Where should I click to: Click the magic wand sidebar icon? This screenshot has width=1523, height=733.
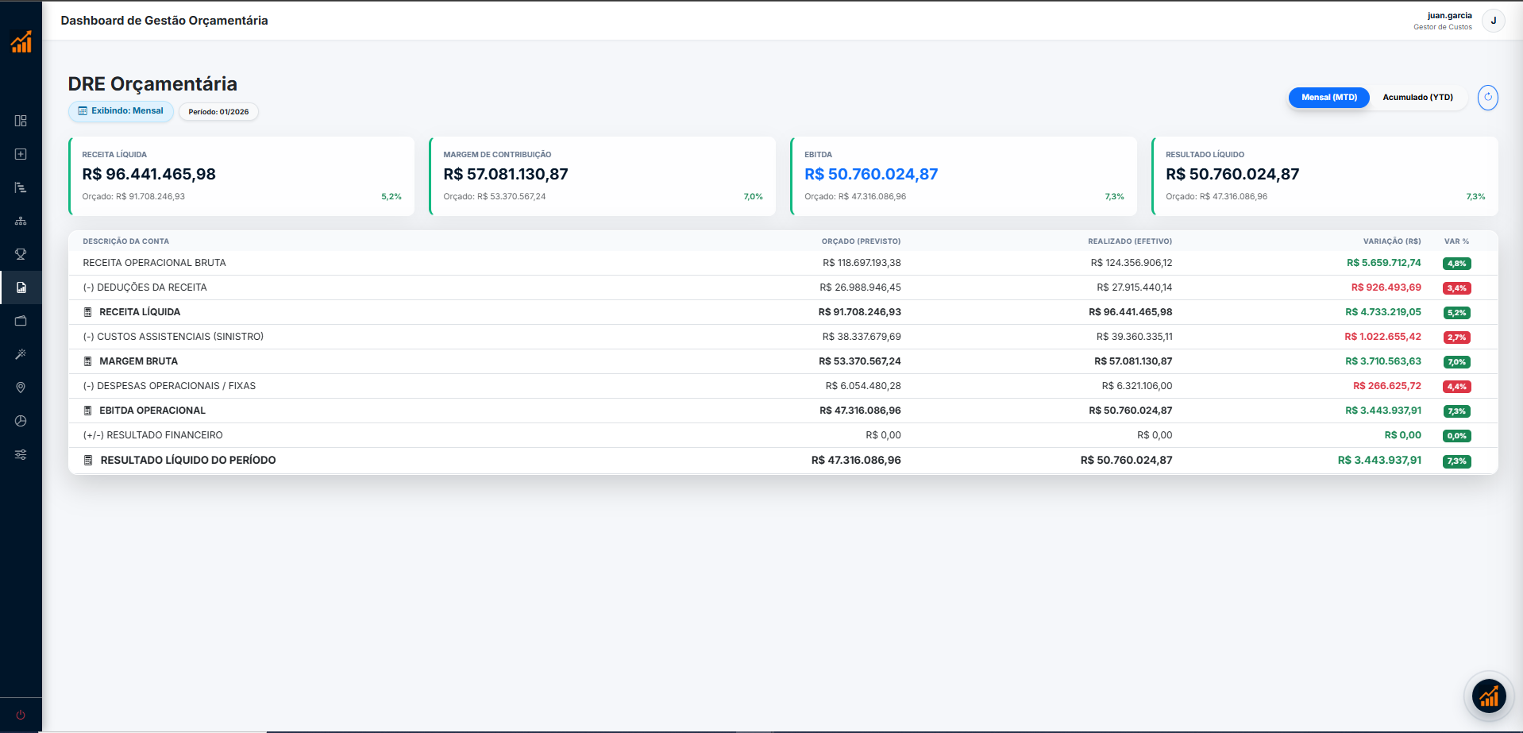tap(21, 354)
